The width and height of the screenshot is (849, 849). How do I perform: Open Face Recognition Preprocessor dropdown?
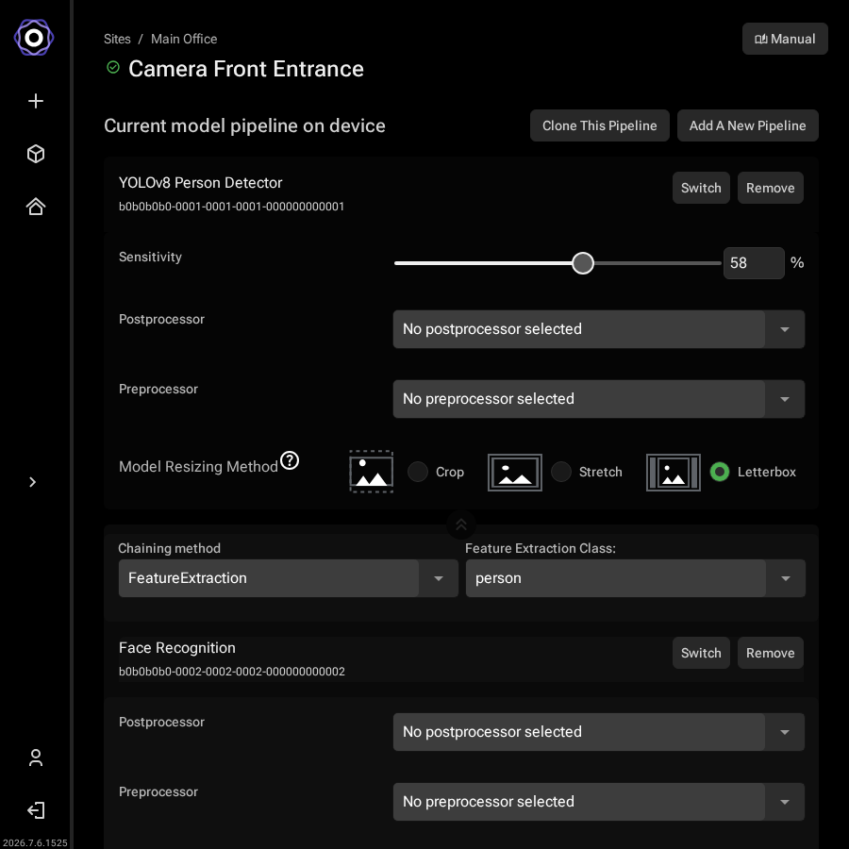[x=599, y=802]
